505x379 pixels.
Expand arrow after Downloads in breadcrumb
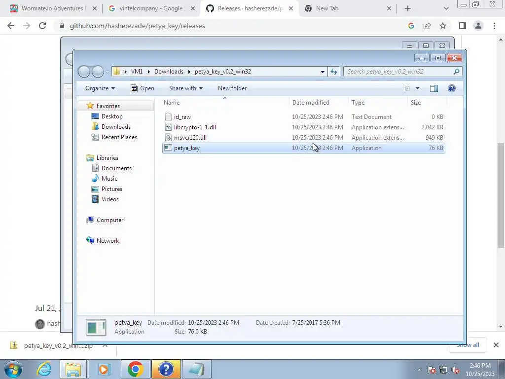[189, 72]
